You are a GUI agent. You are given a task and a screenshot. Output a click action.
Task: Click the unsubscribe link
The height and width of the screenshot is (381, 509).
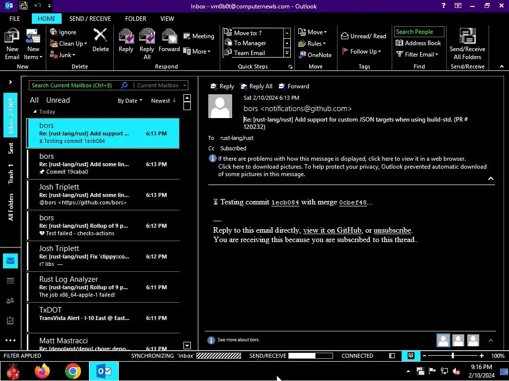point(393,230)
